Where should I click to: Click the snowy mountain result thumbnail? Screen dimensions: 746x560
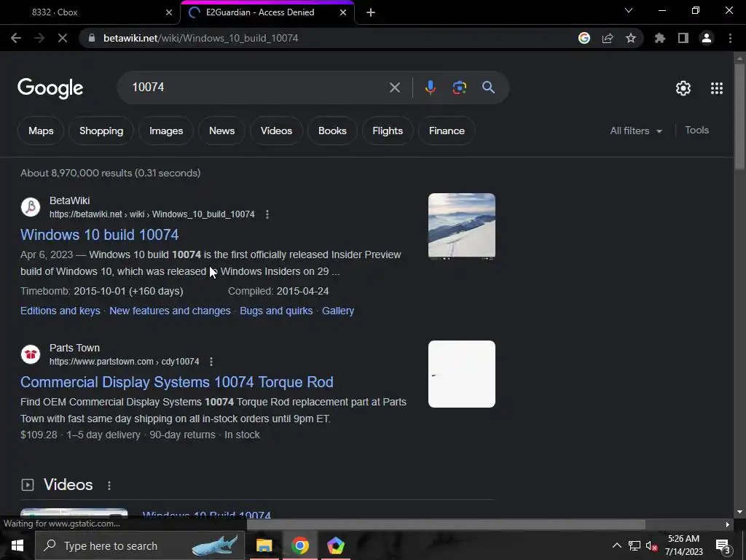(461, 226)
